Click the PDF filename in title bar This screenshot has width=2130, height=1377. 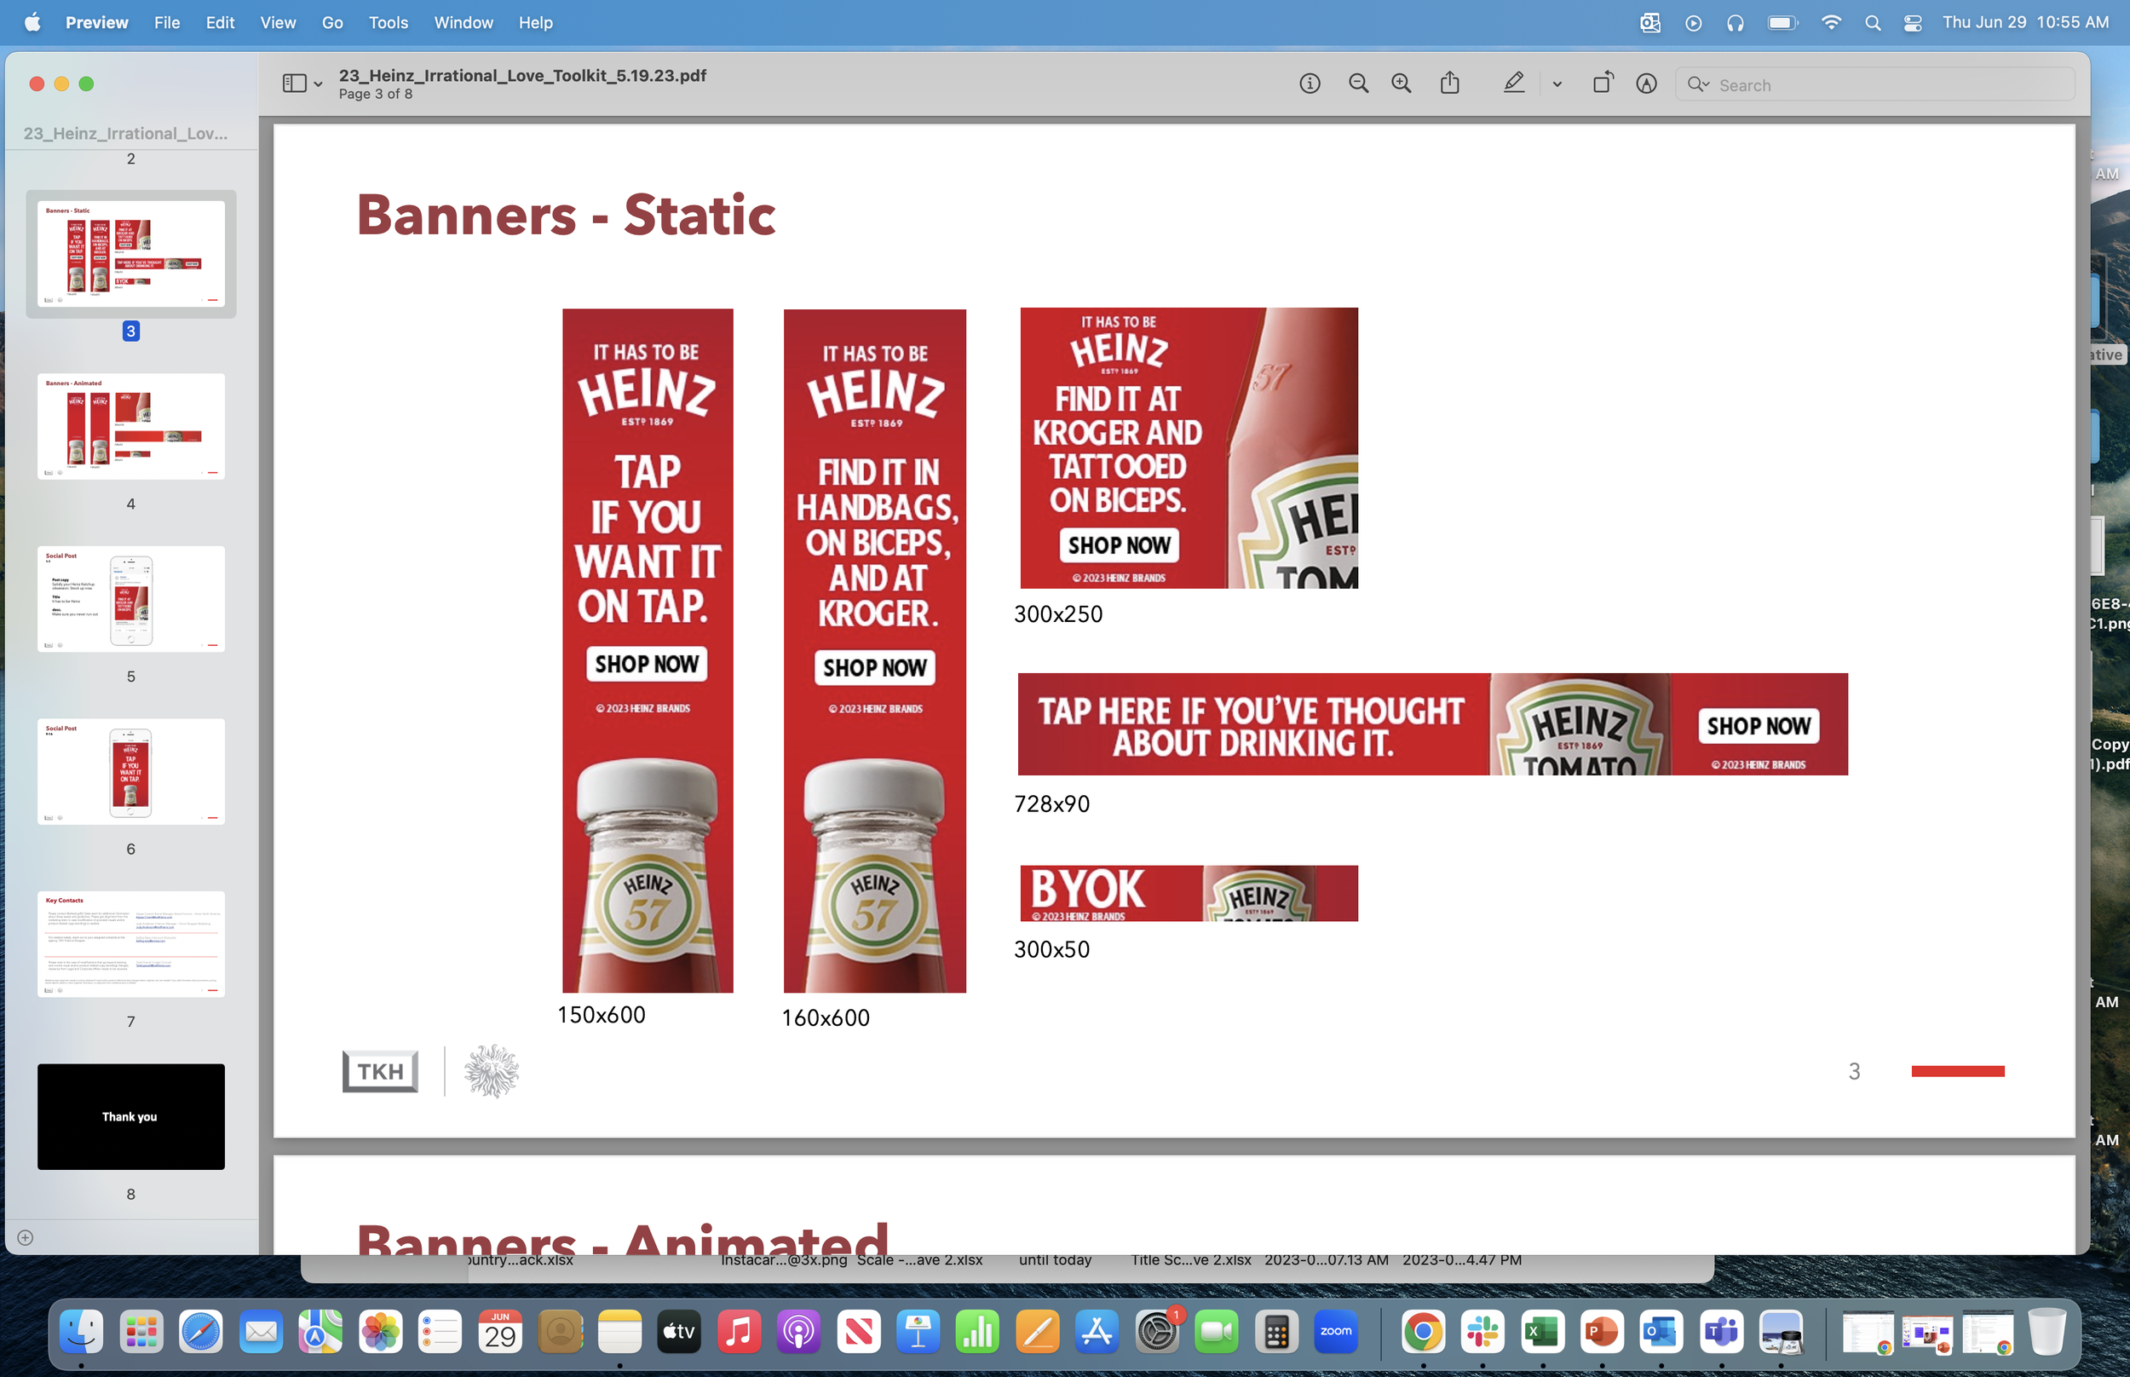tap(522, 75)
